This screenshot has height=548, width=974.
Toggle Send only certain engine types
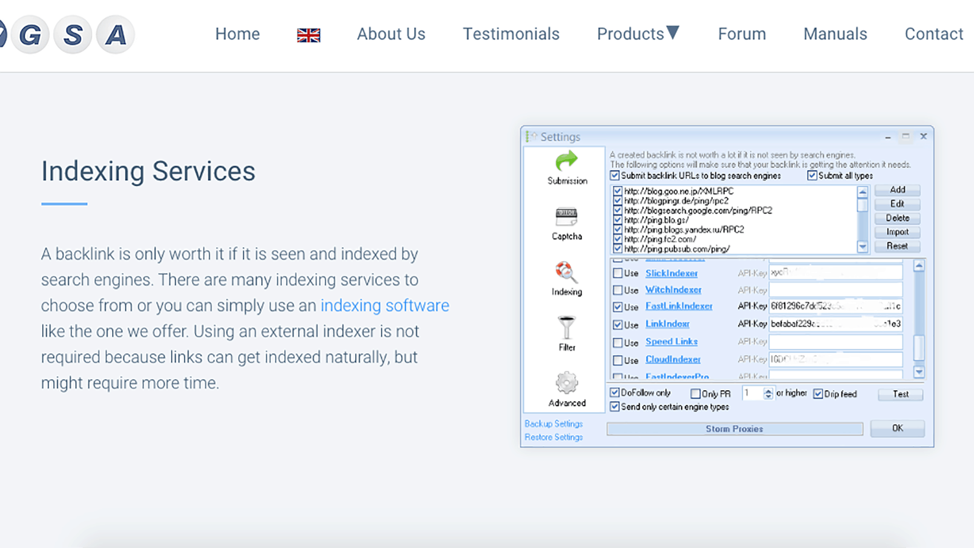click(x=615, y=407)
